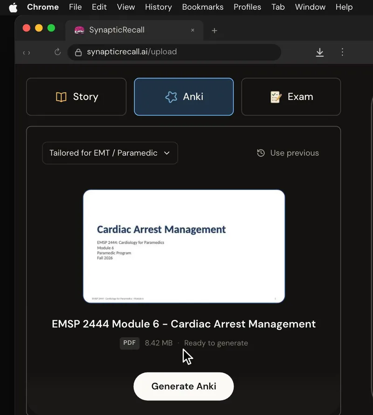Click the EMSP 2444 Module 6 file title
373x415 pixels.
pos(184,324)
